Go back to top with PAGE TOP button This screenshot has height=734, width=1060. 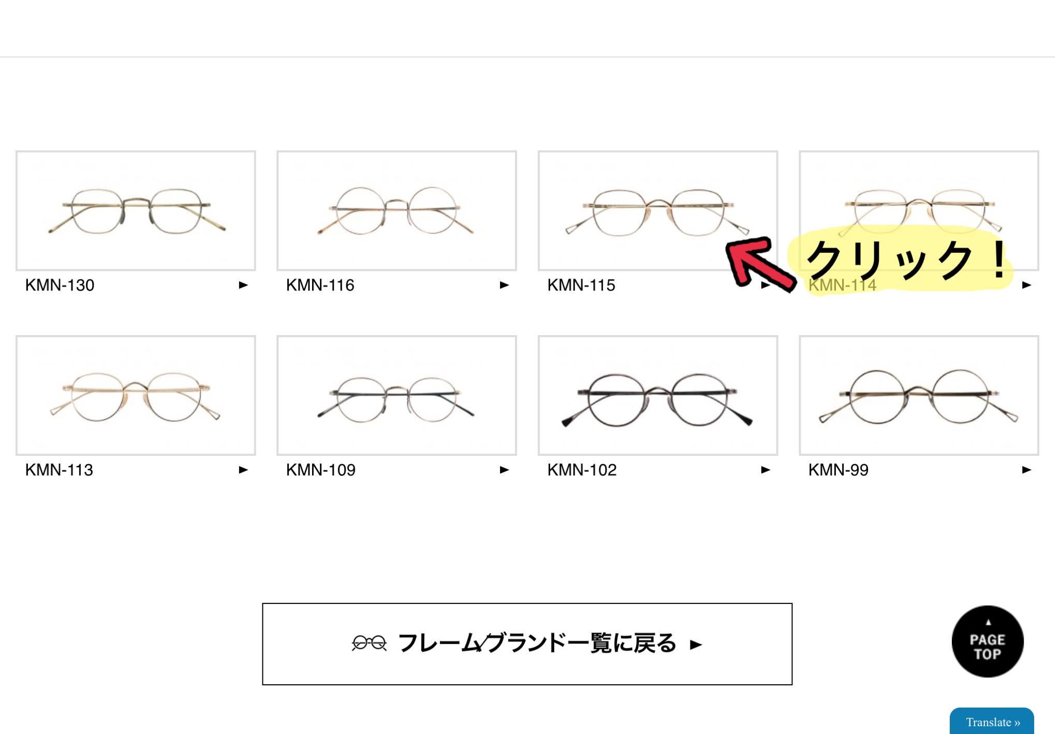click(988, 641)
